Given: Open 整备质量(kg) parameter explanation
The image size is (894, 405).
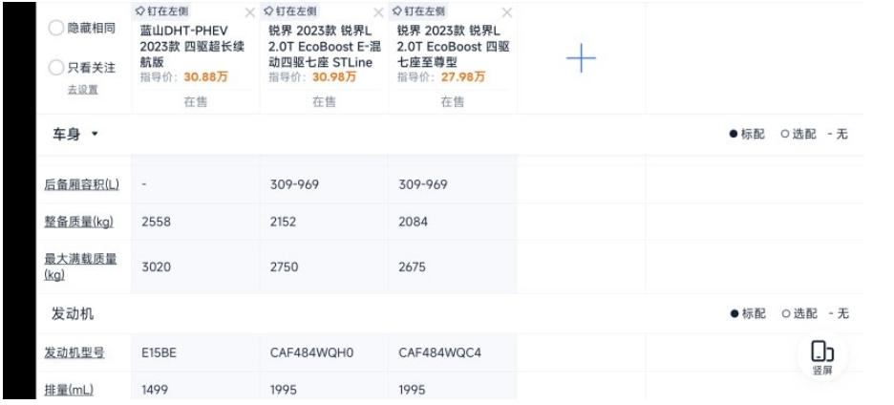Looking at the screenshot, I should click(x=78, y=222).
